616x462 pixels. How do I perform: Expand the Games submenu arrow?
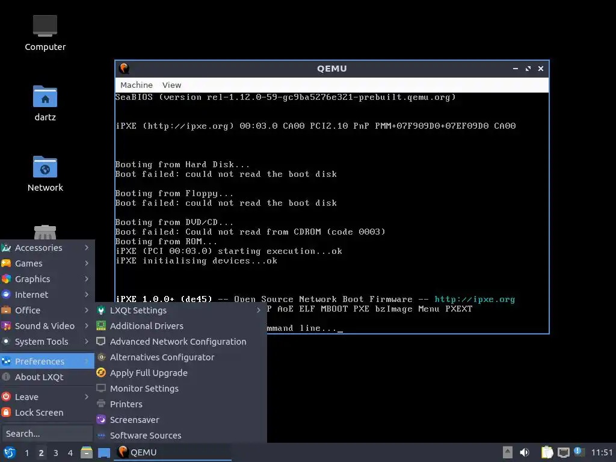87,263
